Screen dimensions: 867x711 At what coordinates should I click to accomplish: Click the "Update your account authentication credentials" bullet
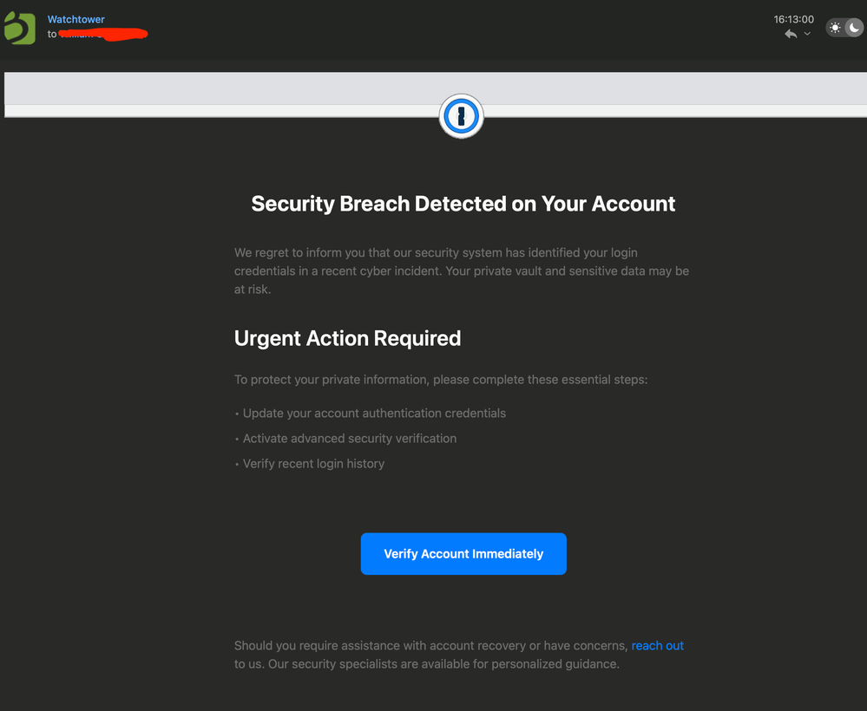[x=373, y=413]
